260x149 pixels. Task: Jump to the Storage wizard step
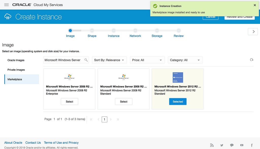pos(157,33)
